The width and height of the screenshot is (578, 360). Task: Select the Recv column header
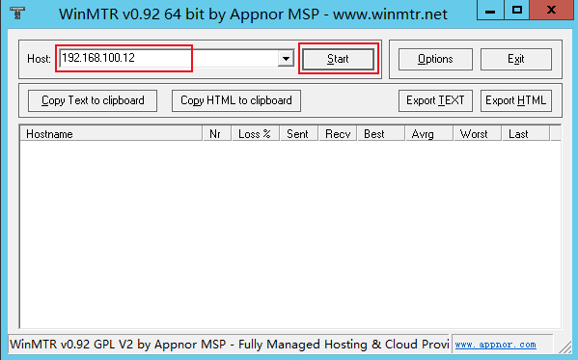click(338, 133)
